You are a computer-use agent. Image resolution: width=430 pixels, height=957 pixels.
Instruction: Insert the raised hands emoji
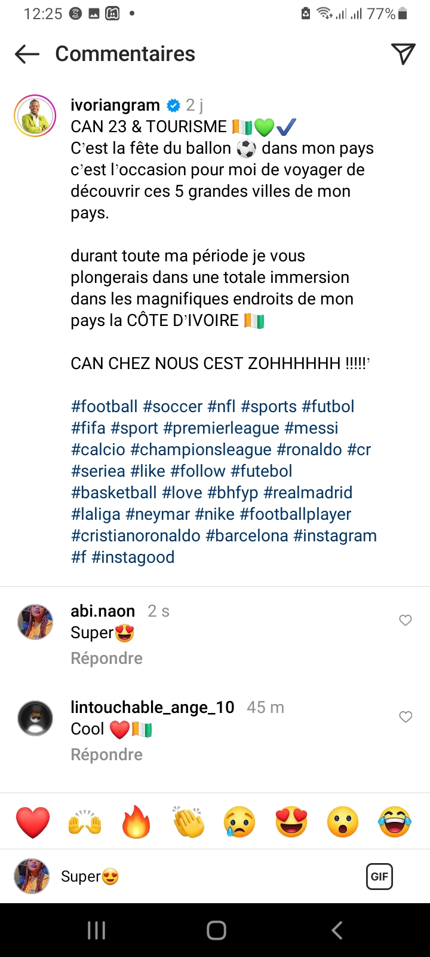[85, 822]
